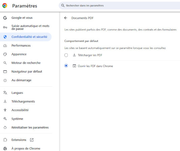The height and width of the screenshot is (151, 180).
Task: Click the Télécharger les PDF label
Action: pyautogui.click(x=90, y=55)
